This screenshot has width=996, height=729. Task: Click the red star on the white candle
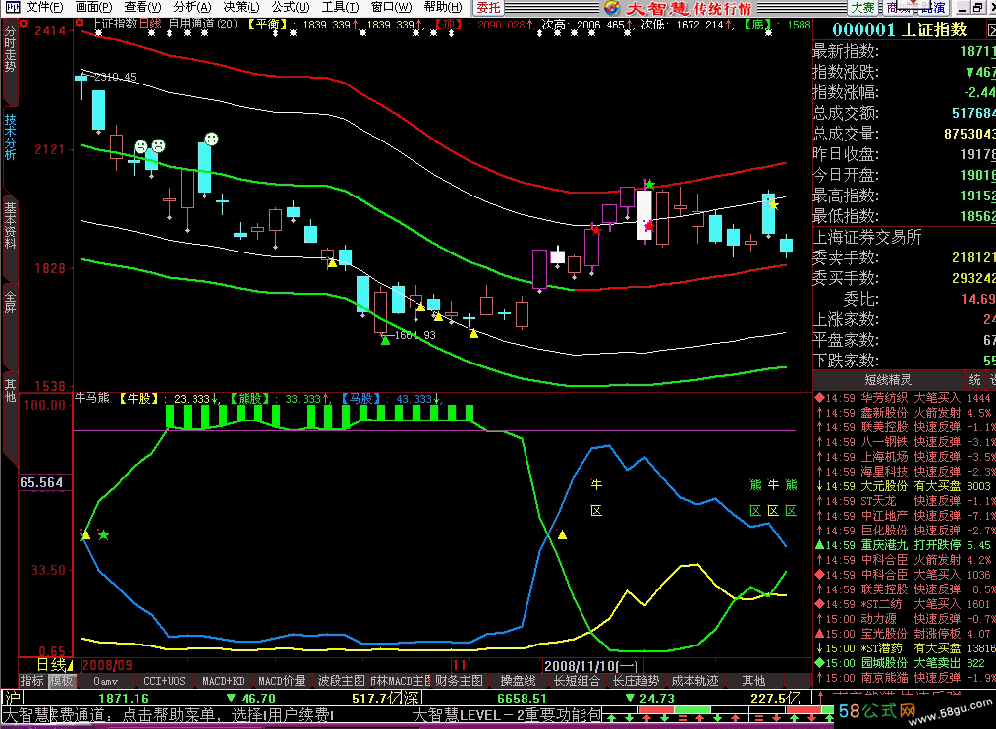click(648, 226)
